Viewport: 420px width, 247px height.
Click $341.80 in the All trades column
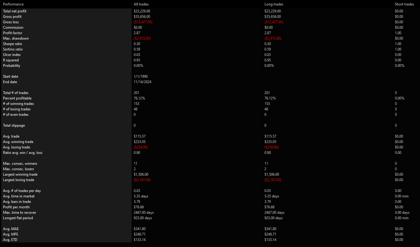click(x=140, y=229)
